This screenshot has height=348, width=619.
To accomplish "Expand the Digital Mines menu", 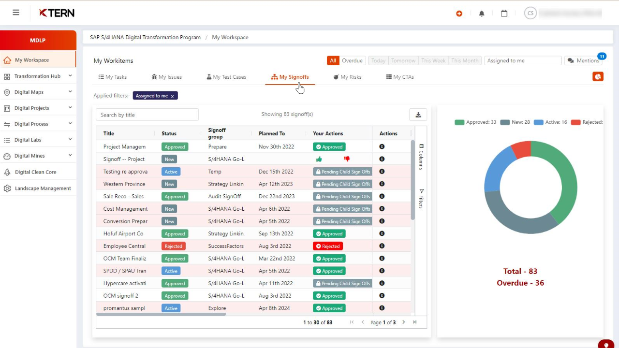I will (38, 156).
